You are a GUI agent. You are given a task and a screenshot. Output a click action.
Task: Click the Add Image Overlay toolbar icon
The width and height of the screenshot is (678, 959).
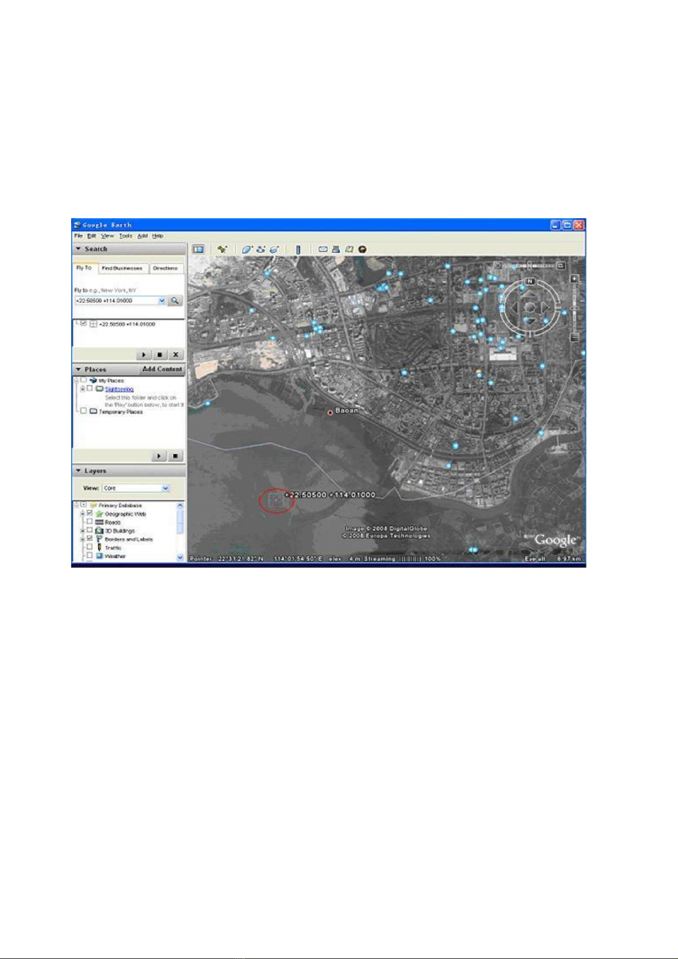pyautogui.click(x=274, y=249)
